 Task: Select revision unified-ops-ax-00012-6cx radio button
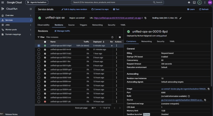[39, 58]
